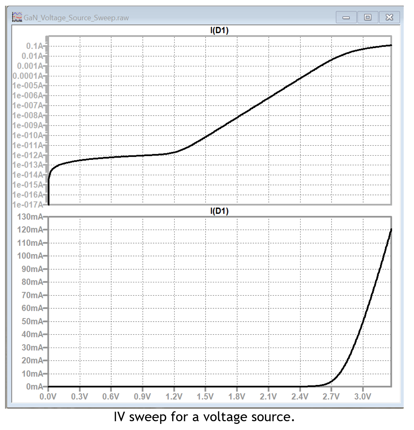Click the lower pane I(D1) trace label
The image size is (414, 430).
pyautogui.click(x=219, y=211)
